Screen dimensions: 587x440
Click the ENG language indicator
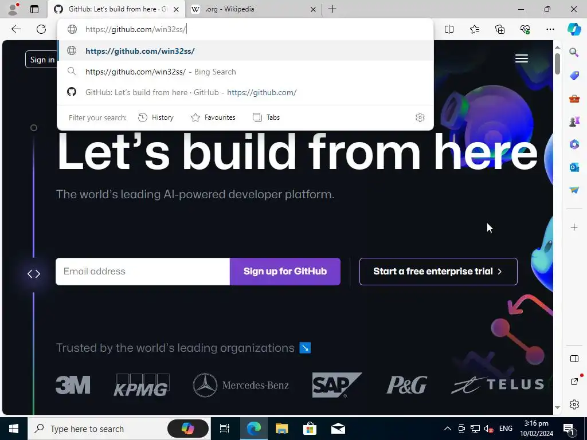coord(506,429)
